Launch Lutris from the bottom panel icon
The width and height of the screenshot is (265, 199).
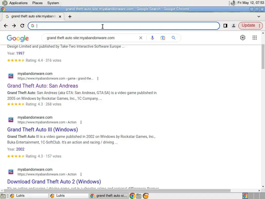coord(146,196)
